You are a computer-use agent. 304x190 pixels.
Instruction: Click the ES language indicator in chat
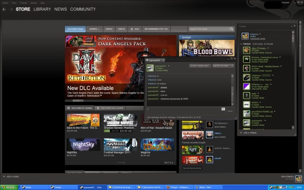(x=223, y=109)
